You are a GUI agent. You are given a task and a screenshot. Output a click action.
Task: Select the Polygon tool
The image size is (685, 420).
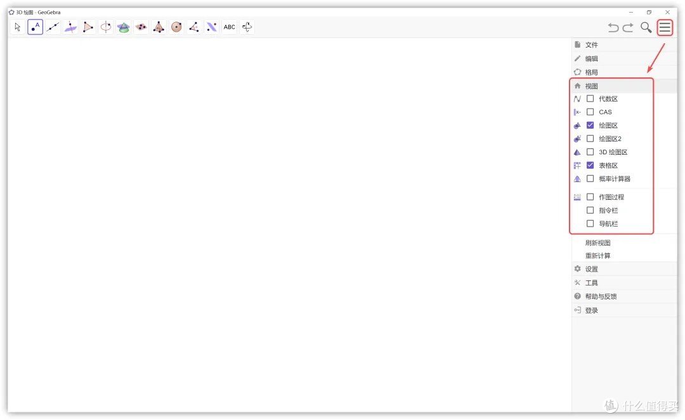88,27
